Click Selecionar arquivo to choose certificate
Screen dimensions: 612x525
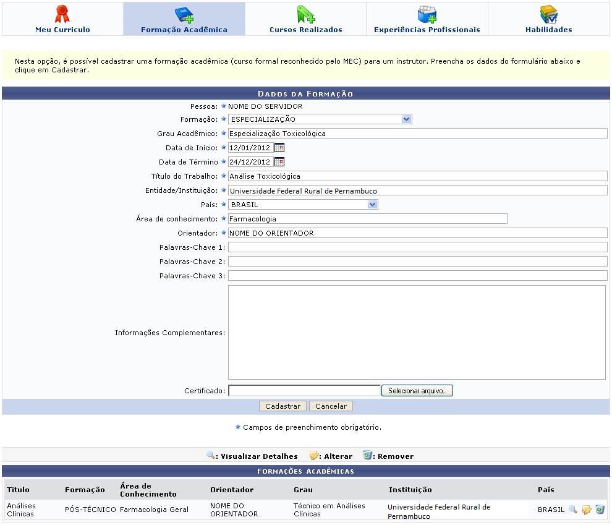point(417,391)
